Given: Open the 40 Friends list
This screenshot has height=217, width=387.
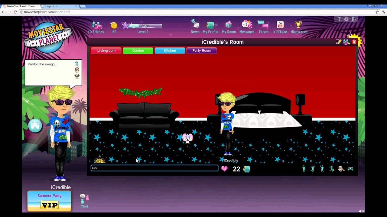Looking at the screenshot, I should pyautogui.click(x=96, y=27).
